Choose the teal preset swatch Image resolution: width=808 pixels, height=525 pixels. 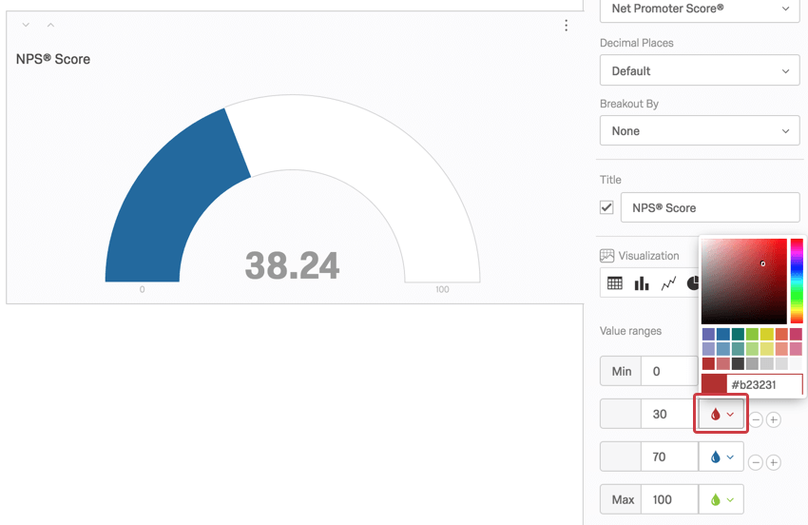tap(738, 334)
